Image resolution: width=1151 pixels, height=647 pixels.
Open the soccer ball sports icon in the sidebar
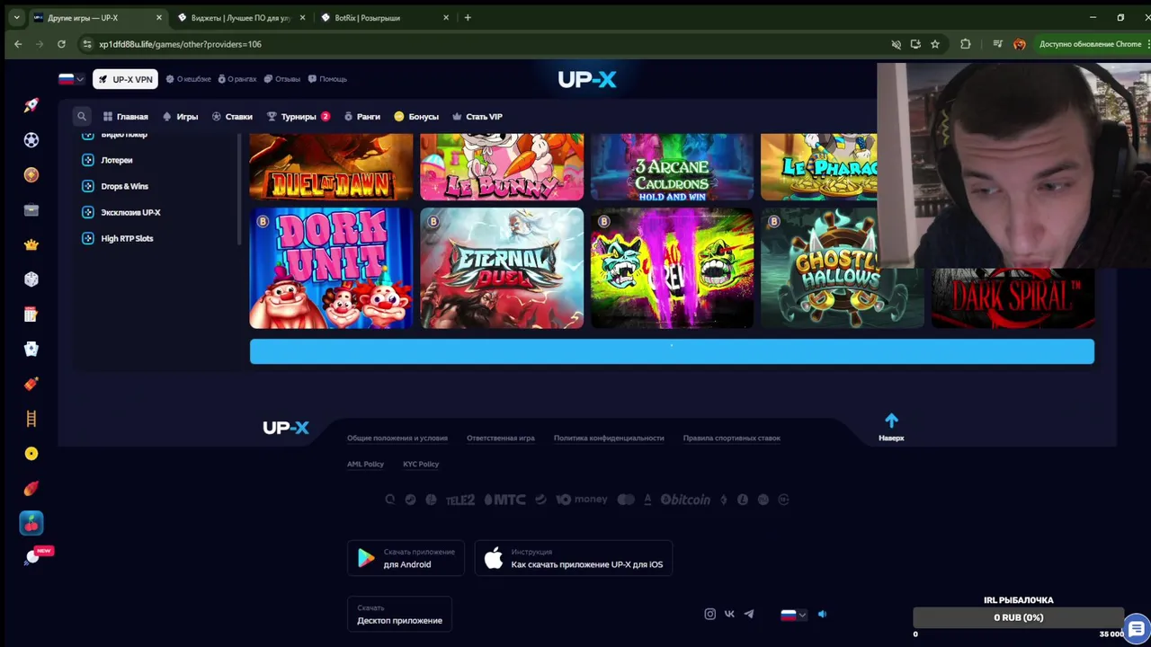tap(31, 140)
